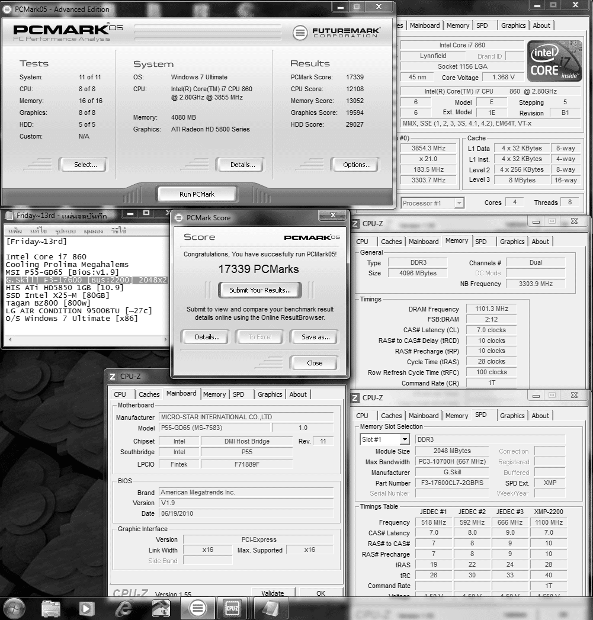Click the PCMark Score dialog title icon
The width and height of the screenshot is (593, 620).
[x=179, y=218]
